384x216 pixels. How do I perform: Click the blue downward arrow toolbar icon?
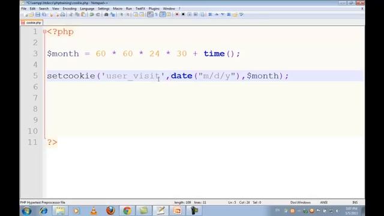223,14
